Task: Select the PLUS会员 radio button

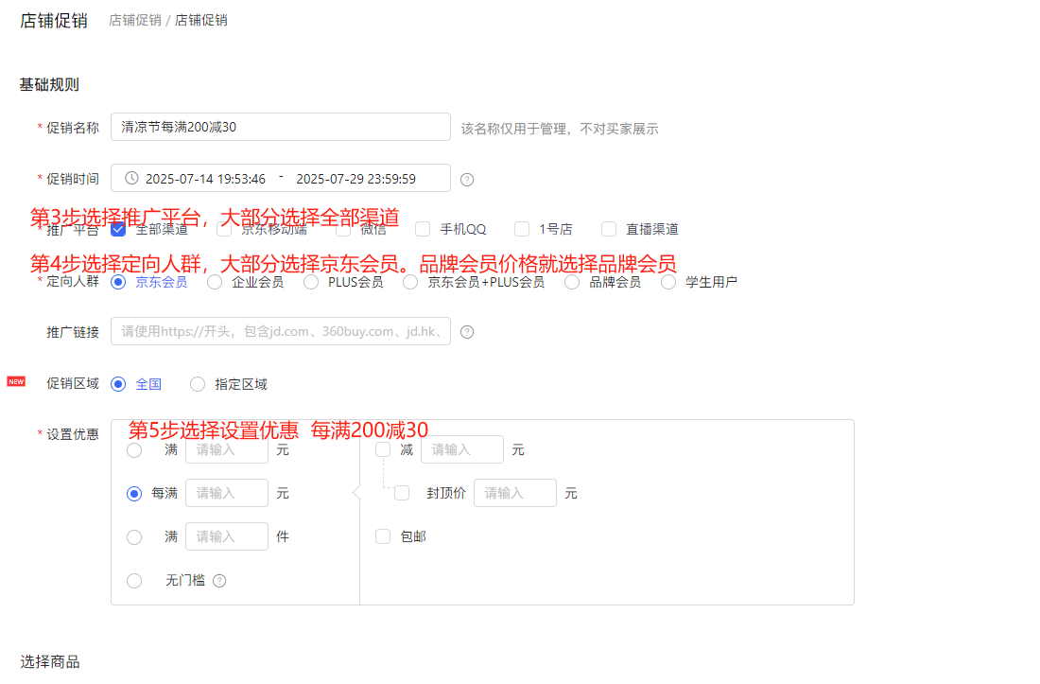Action: coord(311,282)
